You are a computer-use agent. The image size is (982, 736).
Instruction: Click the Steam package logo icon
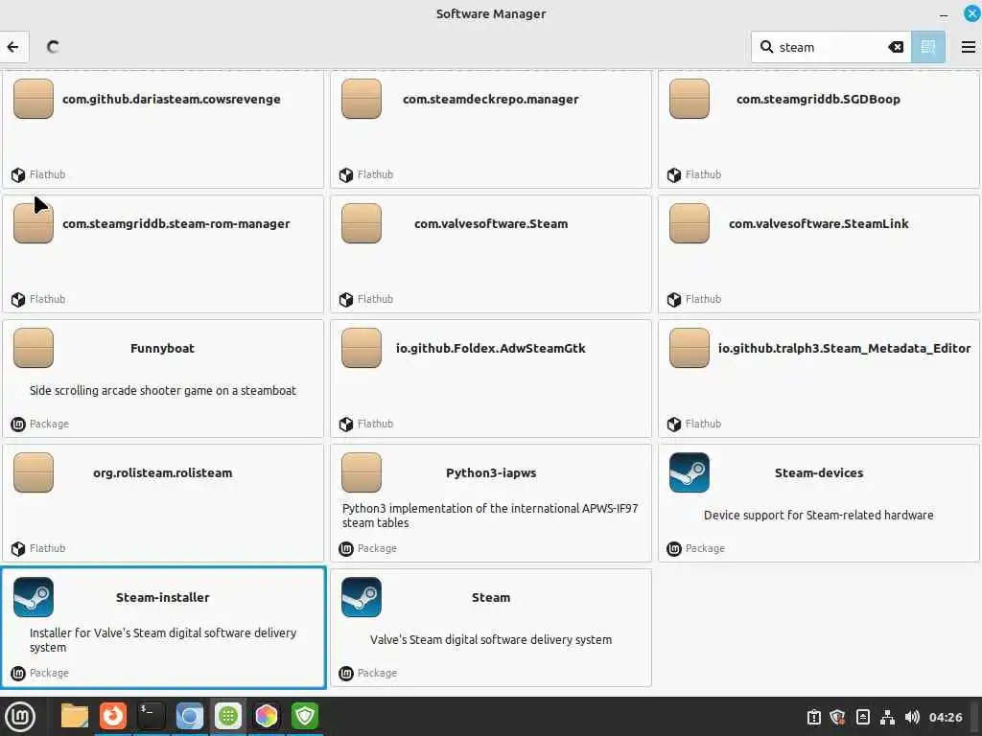(x=362, y=597)
